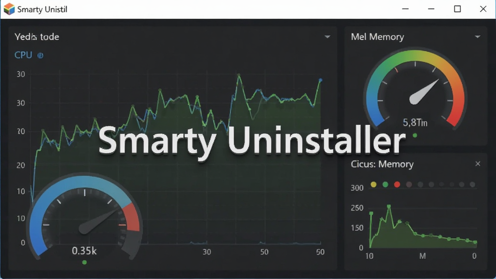496x279 pixels.
Task: Click the Yeda tode panel title
Action: coord(37,37)
